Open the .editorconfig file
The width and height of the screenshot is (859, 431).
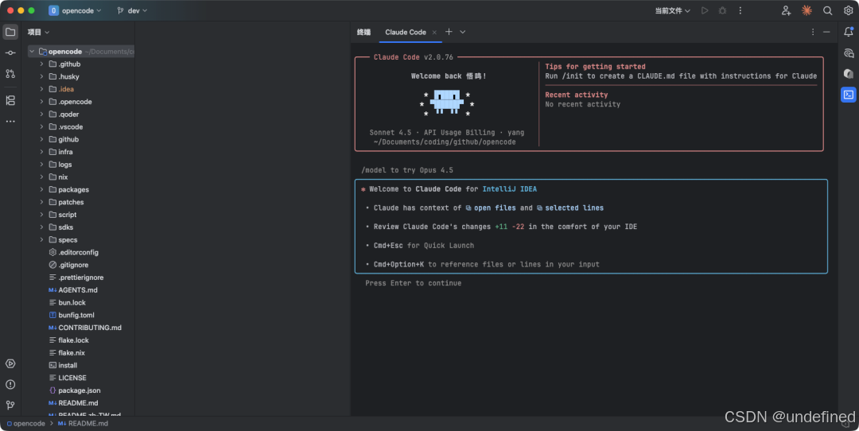(x=78, y=252)
